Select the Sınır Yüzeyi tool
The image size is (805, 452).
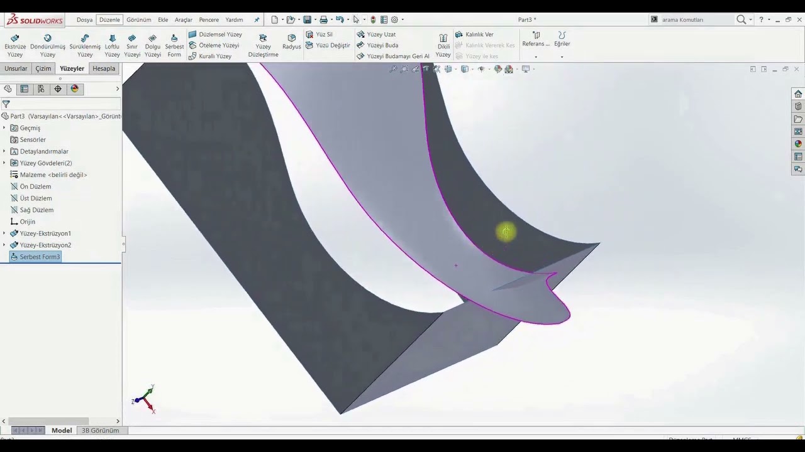[x=132, y=46]
